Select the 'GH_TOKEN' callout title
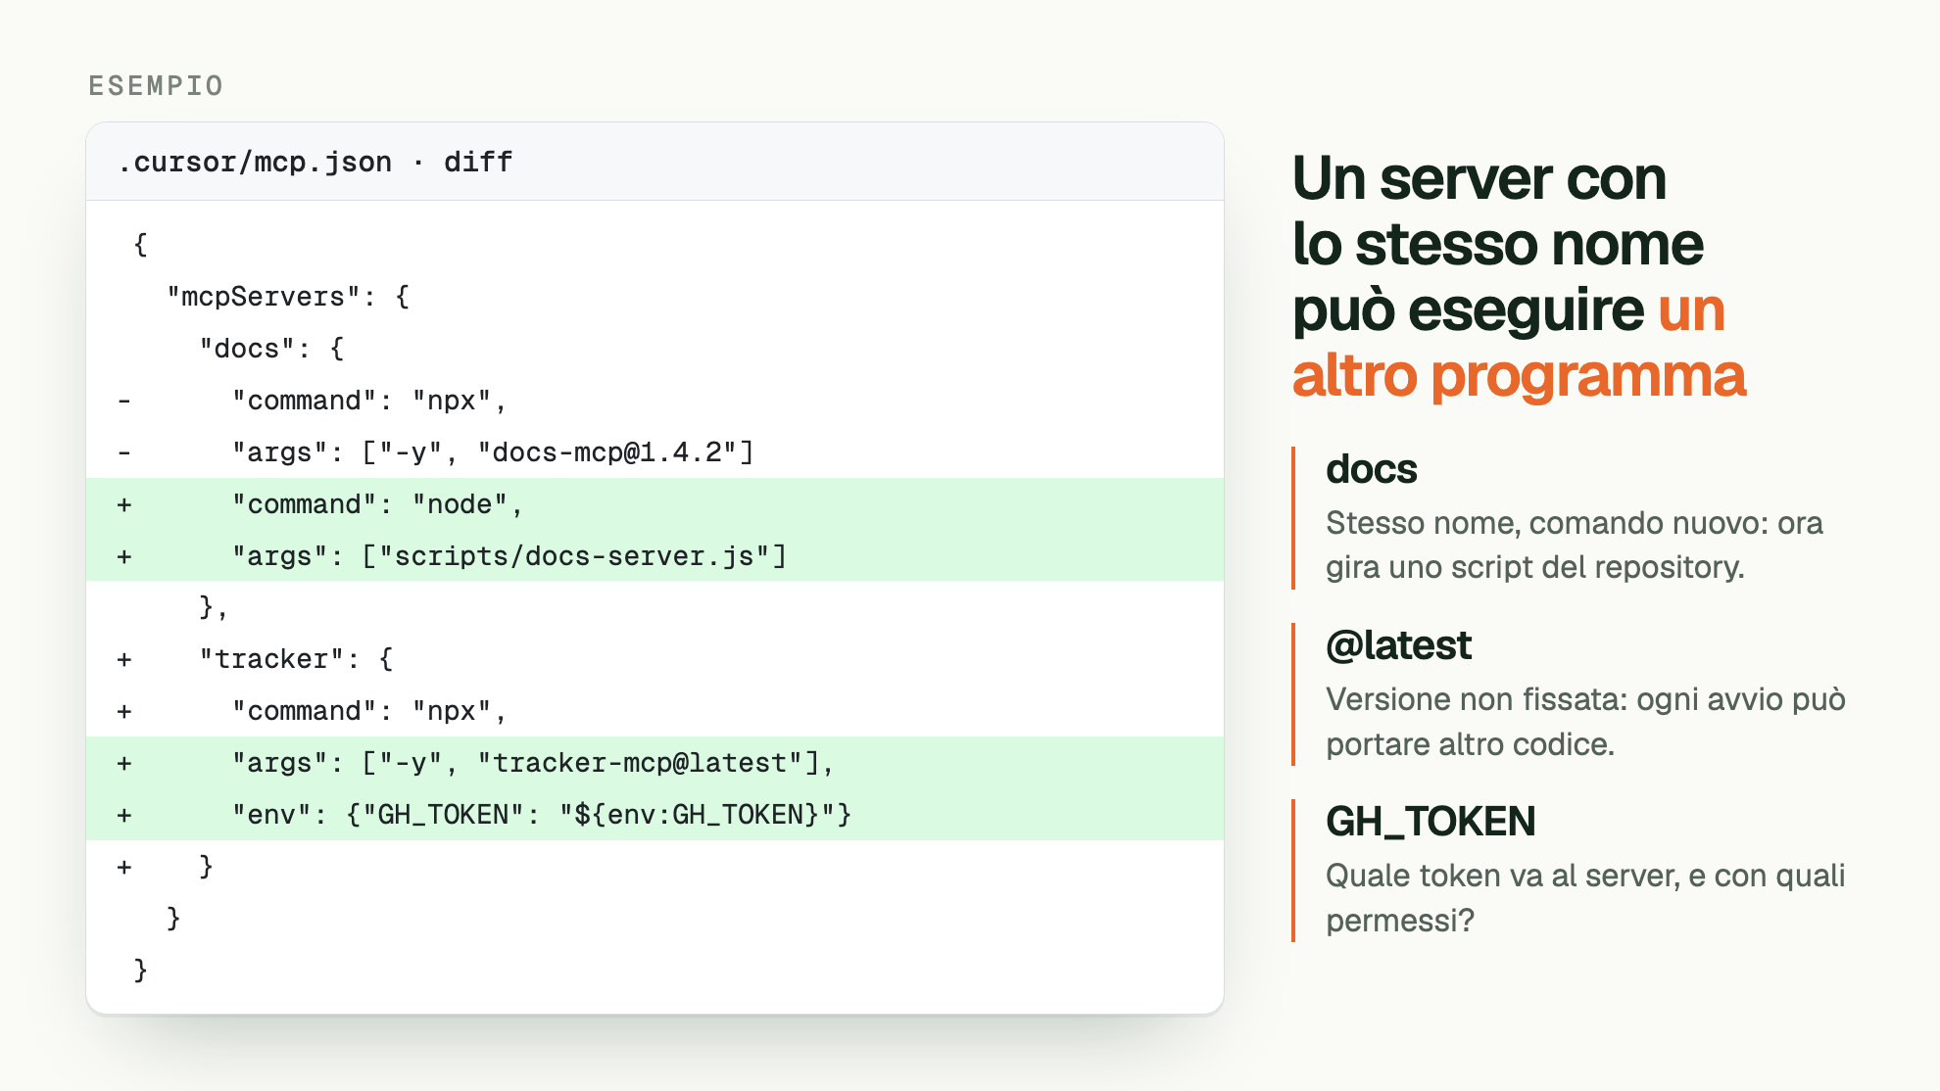The image size is (1940, 1091). [x=1431, y=822]
